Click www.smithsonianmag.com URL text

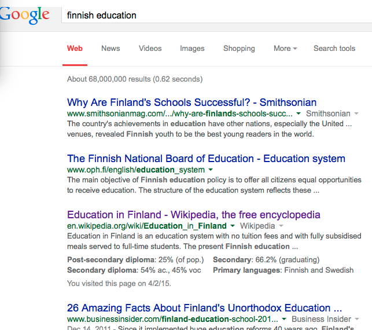tap(179, 113)
